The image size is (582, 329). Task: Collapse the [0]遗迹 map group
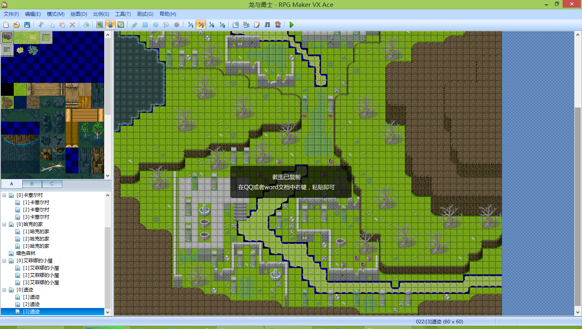point(4,290)
